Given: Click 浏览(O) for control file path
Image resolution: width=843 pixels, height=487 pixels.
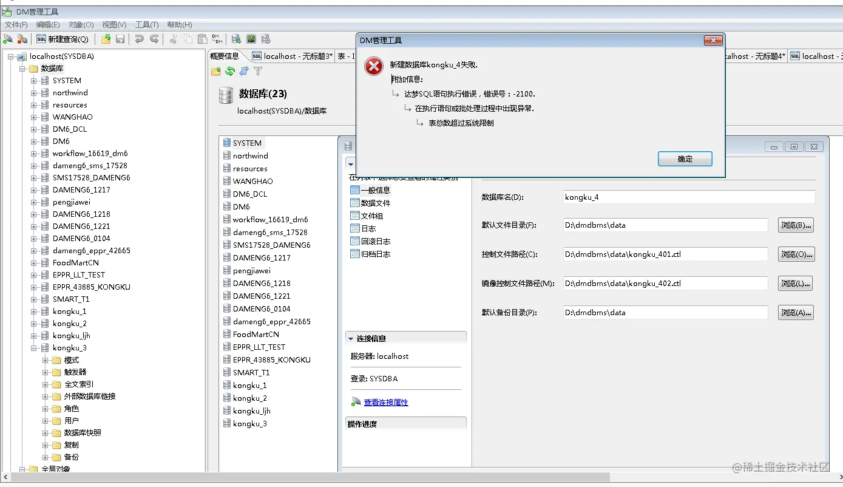Looking at the screenshot, I should 796,254.
